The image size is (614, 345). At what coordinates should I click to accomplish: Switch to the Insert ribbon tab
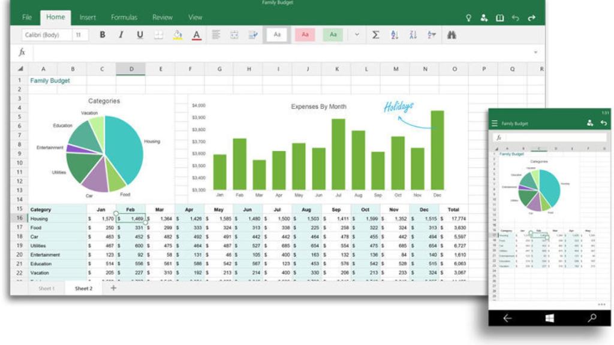[x=88, y=17]
